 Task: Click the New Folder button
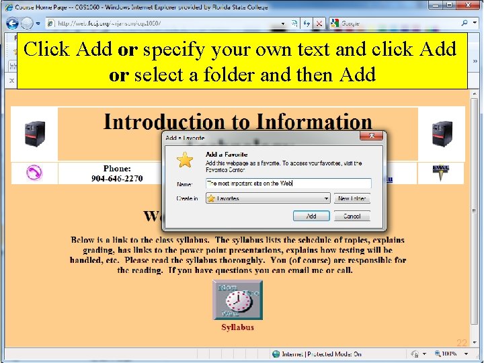click(352, 198)
